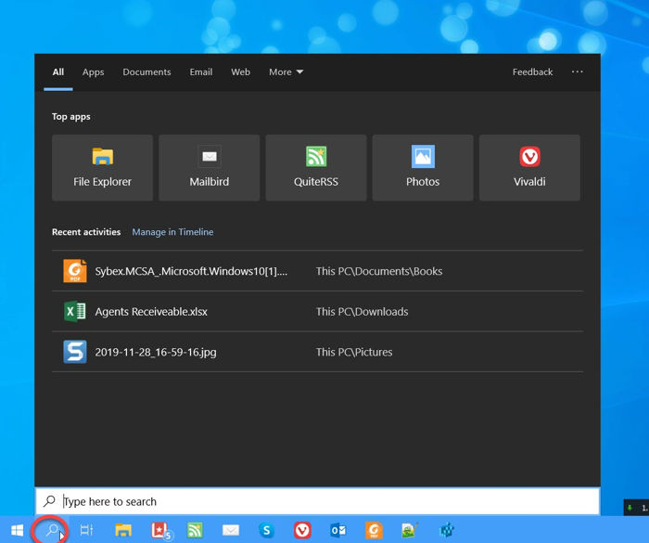This screenshot has height=543, width=649.
Task: Launch Outlook from the taskbar
Action: 338,530
